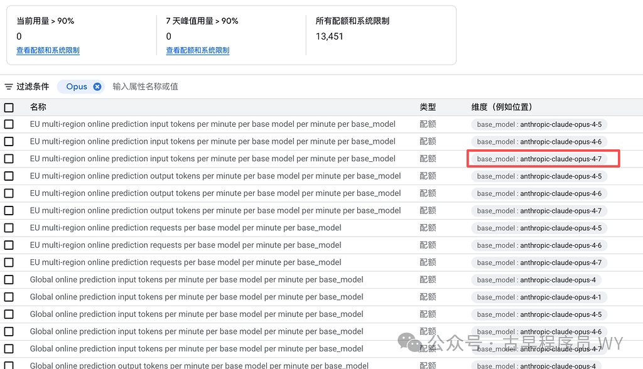Select the Opus filter chip label
This screenshot has height=369, width=643.
point(77,87)
